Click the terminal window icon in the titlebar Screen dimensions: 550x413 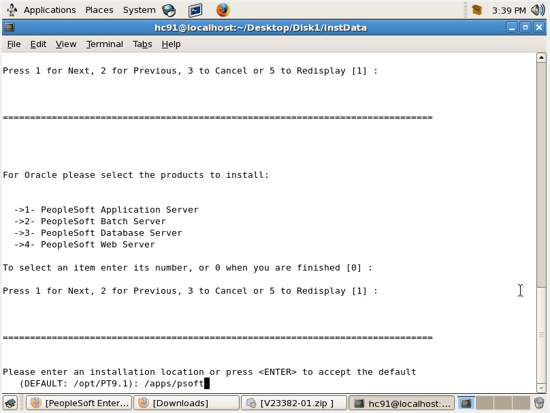8,27
